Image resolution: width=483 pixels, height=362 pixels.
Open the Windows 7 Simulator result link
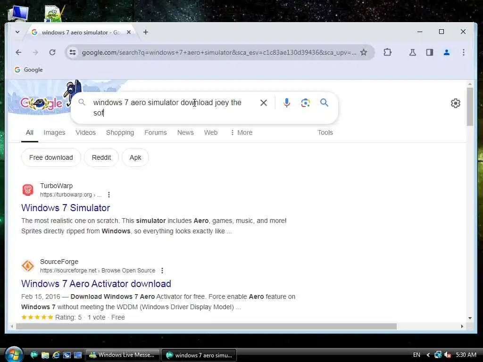pos(66,208)
